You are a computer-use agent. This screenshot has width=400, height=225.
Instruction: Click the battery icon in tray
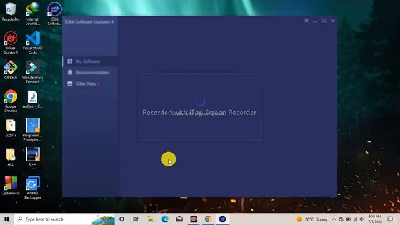(x=348, y=219)
